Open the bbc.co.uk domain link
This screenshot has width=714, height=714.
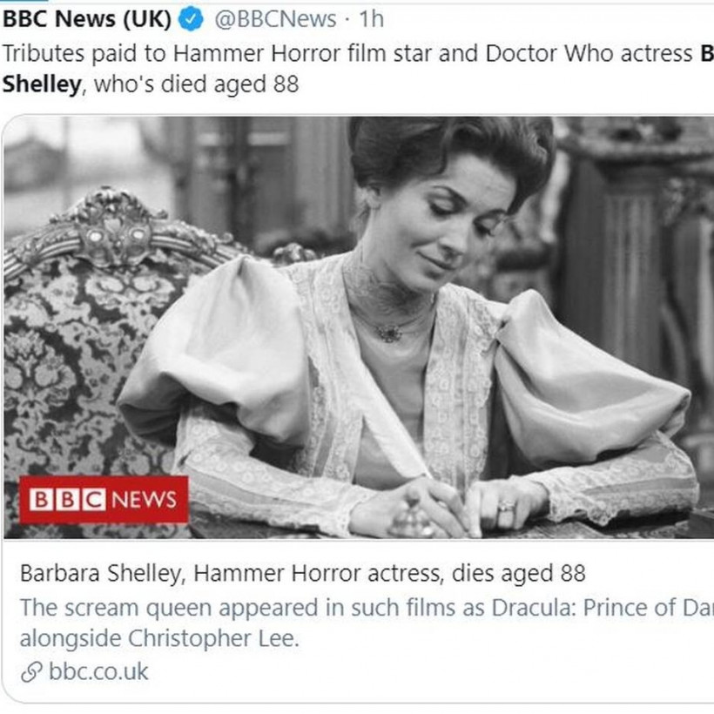98,672
